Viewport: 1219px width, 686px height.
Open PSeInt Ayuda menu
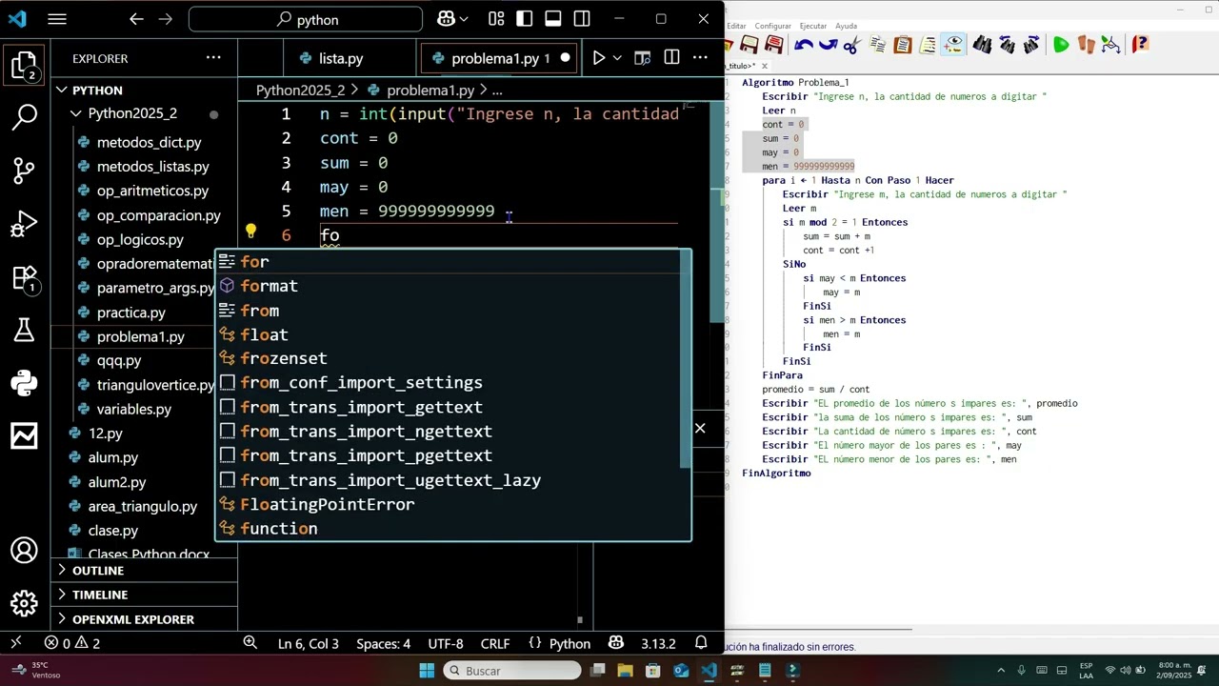pyautogui.click(x=846, y=26)
